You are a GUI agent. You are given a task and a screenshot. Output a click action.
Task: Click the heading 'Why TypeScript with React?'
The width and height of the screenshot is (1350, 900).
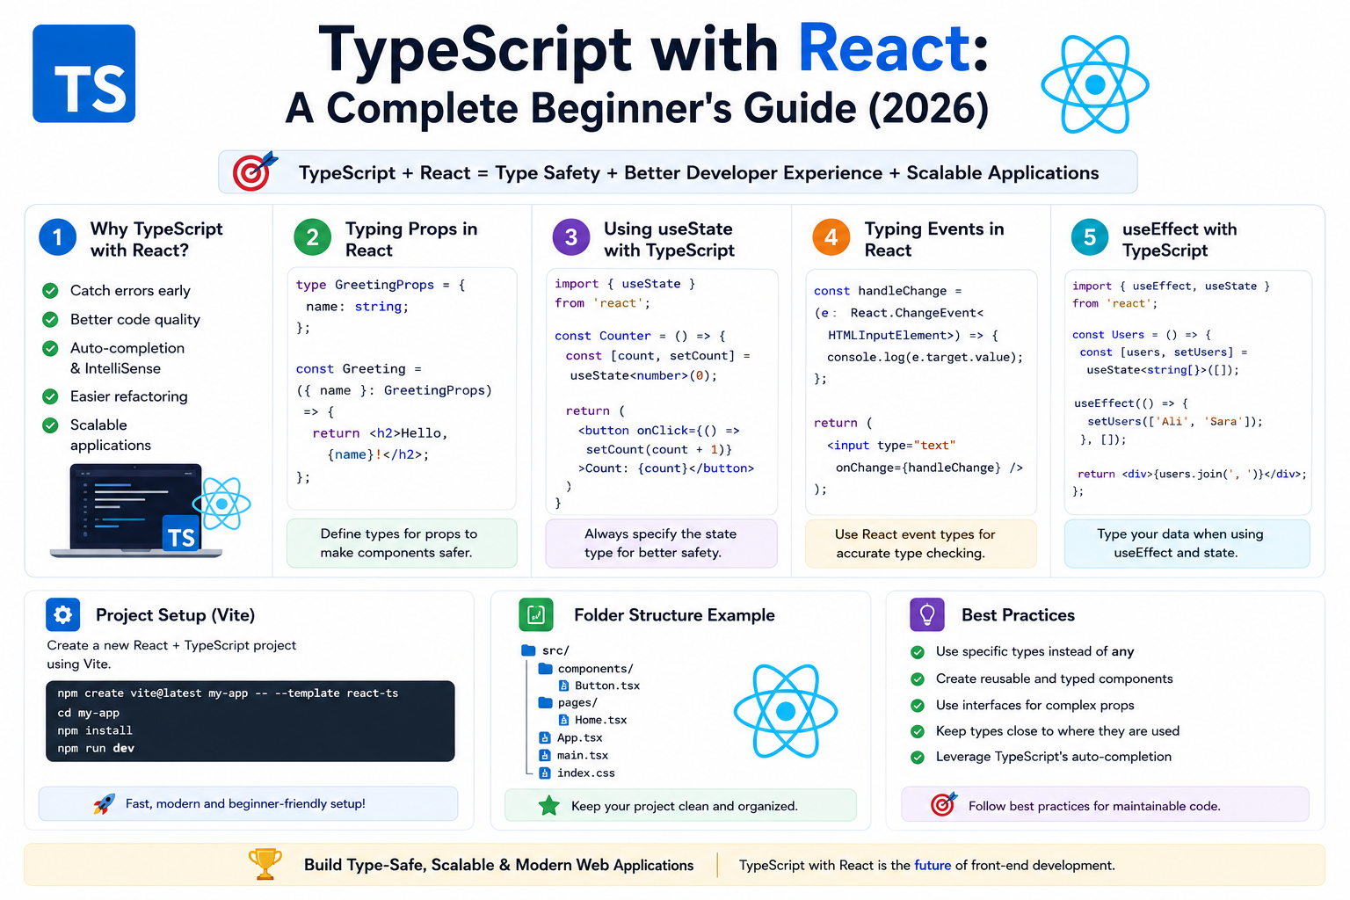pos(156,239)
